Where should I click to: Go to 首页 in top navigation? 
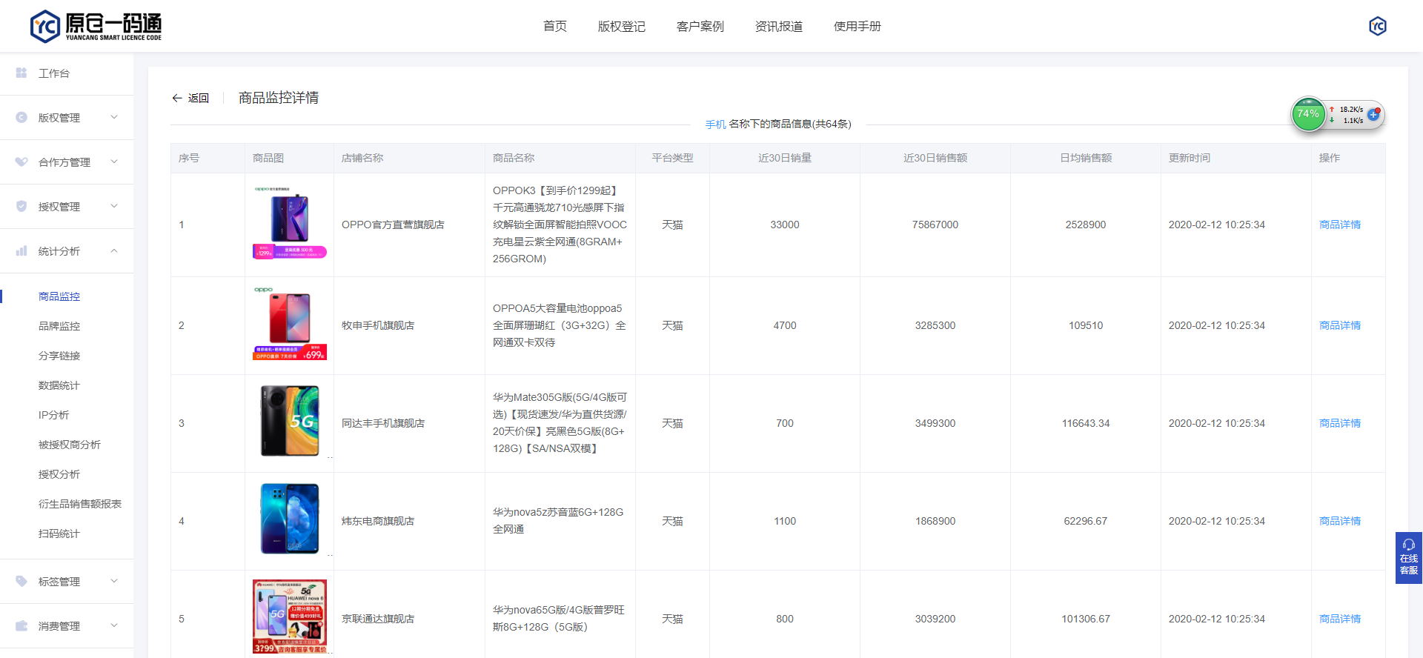click(x=555, y=26)
